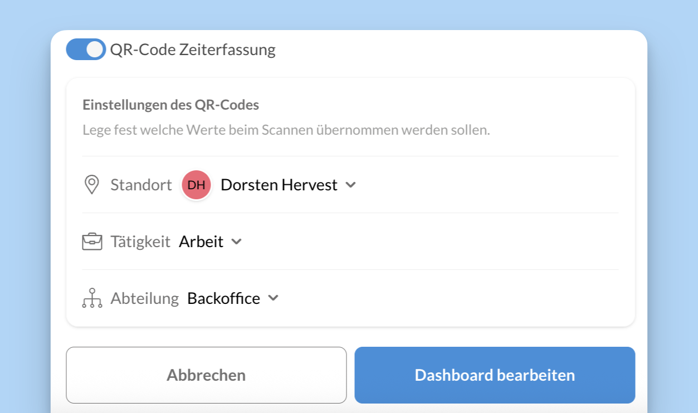Click the QR-Code Zeiterfassung label text
Viewport: 698px width, 413px height.
tap(193, 50)
